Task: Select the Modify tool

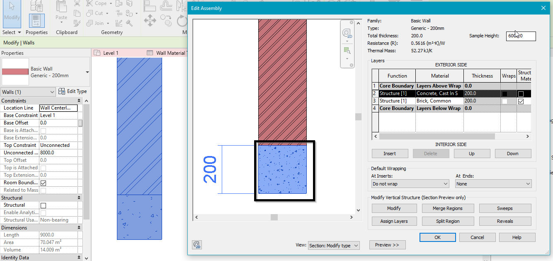Action: coord(12,12)
